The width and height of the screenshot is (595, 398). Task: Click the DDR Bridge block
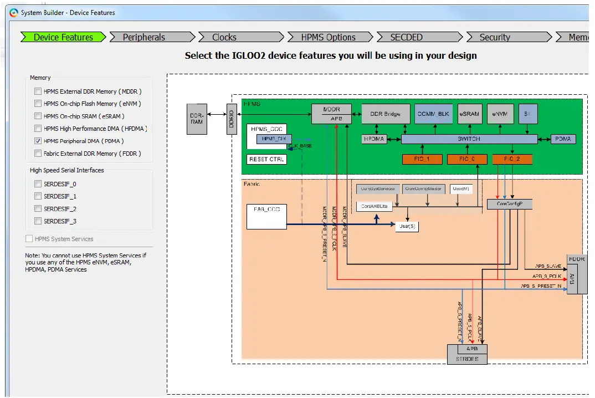click(386, 114)
